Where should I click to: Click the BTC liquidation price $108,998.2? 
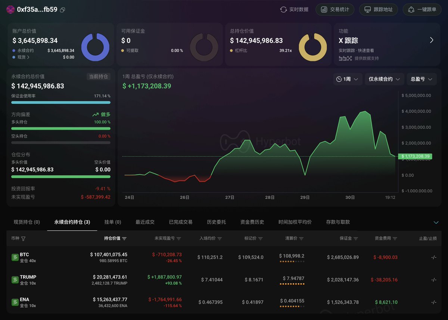292,256
